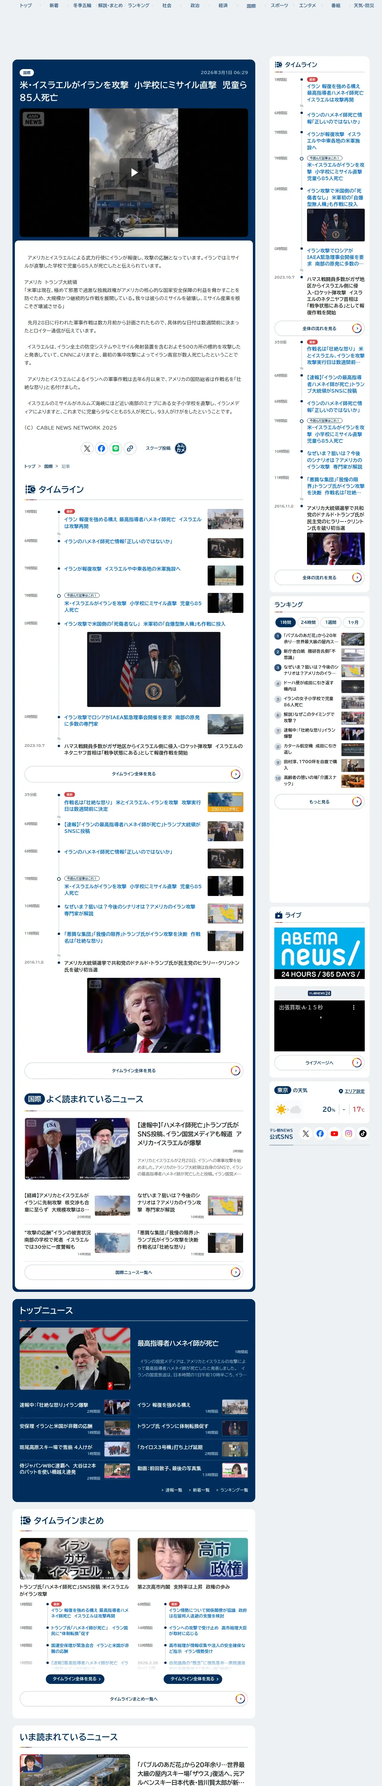
Task: Click the first タイムライン全体を見る button in the article
Action: [134, 774]
